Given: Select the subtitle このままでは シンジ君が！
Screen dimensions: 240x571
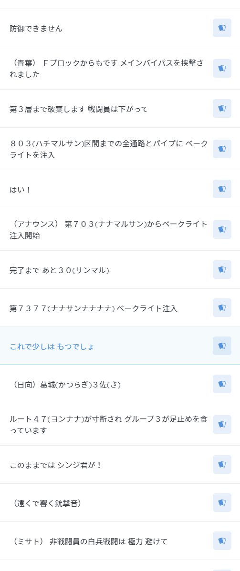Looking at the screenshot, I should point(120,465).
